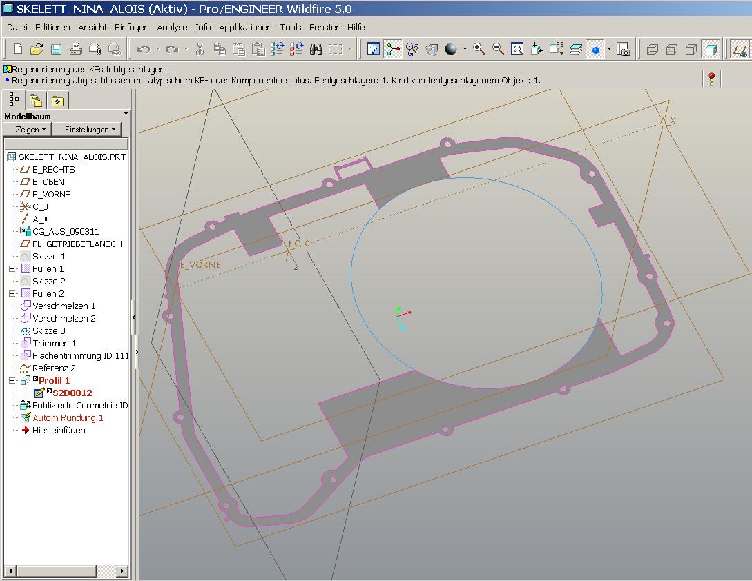
Task: Click the paste clipboard icon
Action: 239,49
